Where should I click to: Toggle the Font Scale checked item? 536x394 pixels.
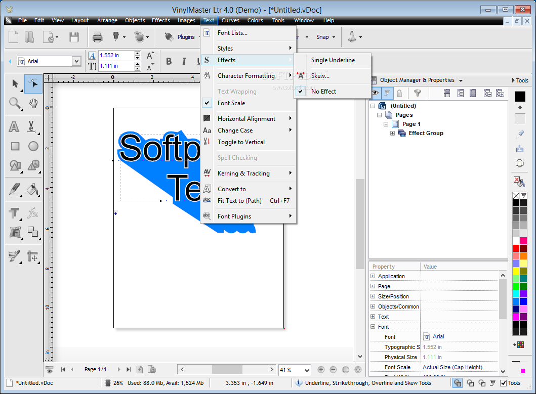(231, 103)
